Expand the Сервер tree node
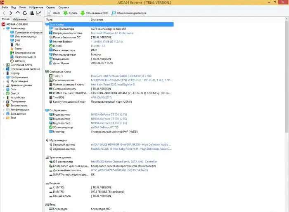This screenshot has width=289, height=212. pos(3,73)
